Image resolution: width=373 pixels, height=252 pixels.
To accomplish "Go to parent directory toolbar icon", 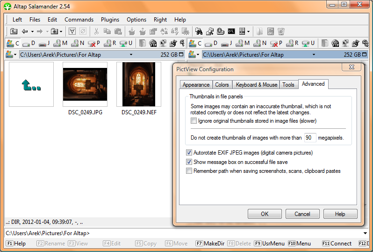I will click(14, 31).
